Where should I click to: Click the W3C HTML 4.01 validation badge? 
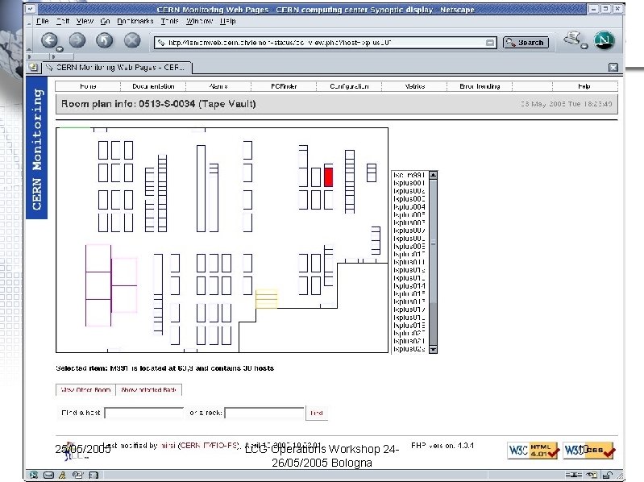click(533, 450)
